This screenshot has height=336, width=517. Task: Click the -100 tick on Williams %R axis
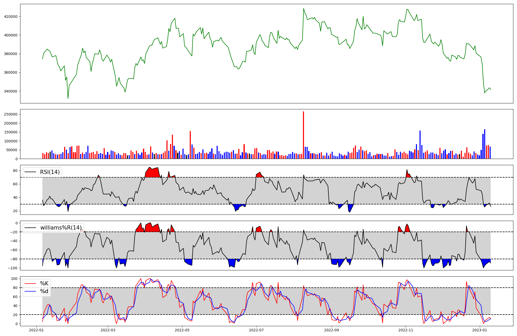coord(12,268)
